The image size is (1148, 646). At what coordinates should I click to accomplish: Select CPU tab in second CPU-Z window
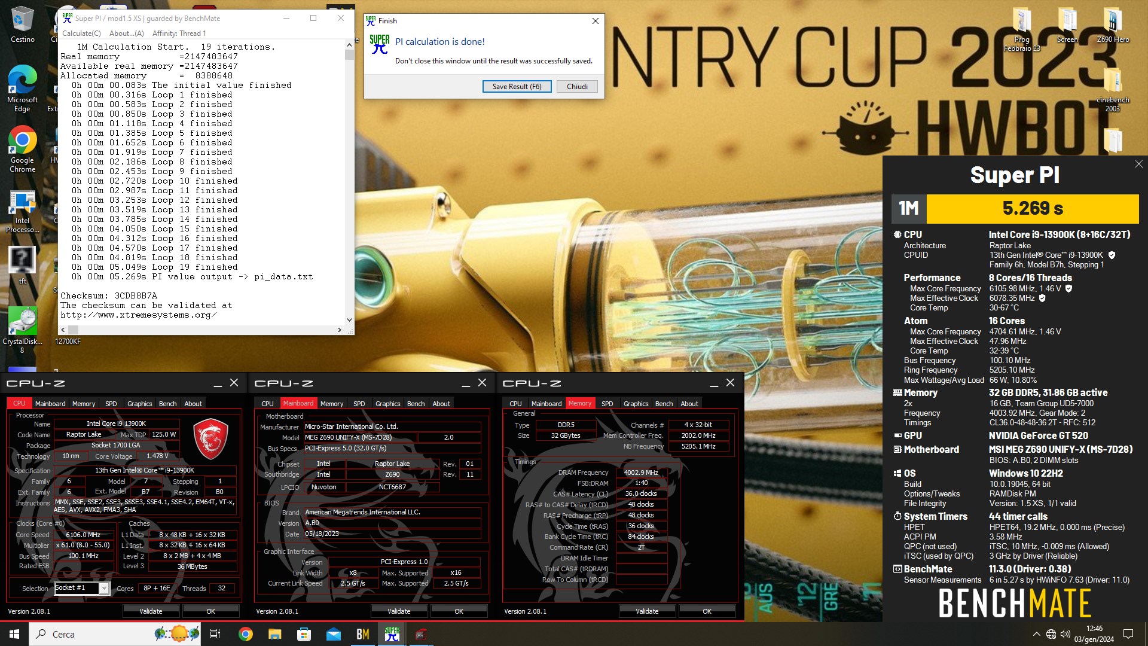coord(267,404)
